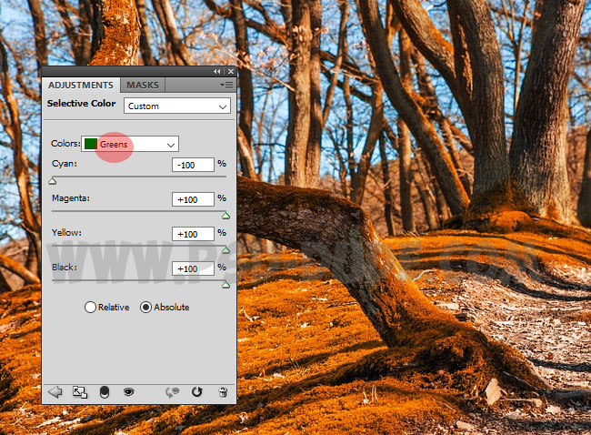The image size is (591, 435).
Task: Switch panel to expanded view icon
Action: coord(80,391)
